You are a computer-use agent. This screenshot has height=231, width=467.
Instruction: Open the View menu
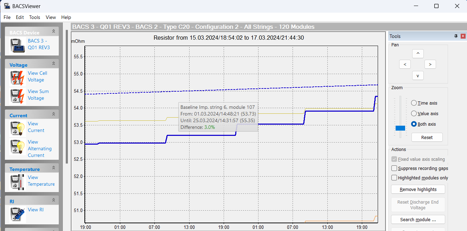(x=51, y=17)
